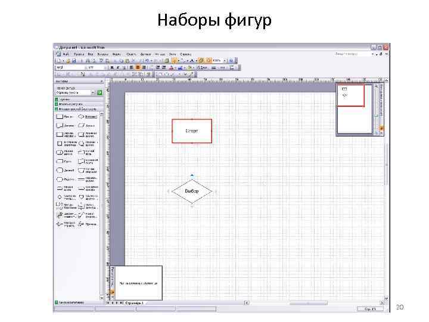Open the Вид menu

[91, 54]
